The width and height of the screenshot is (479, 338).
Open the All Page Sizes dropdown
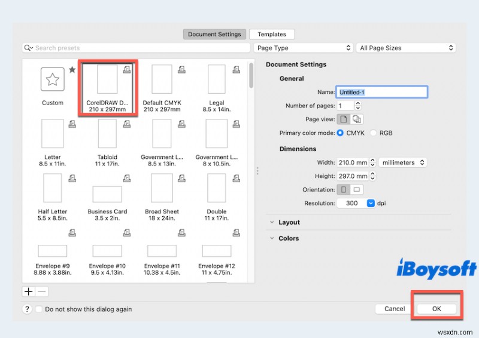tap(406, 48)
